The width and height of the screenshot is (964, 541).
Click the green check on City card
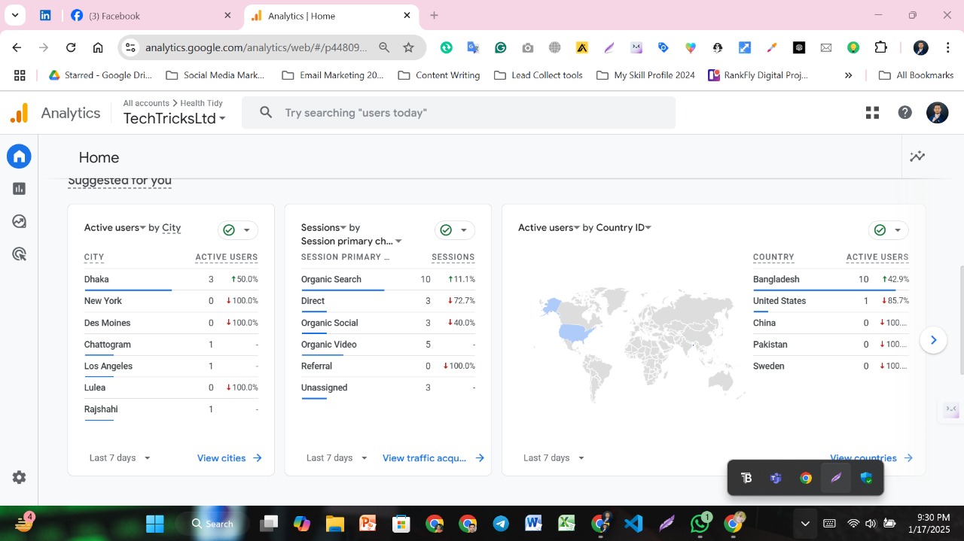(229, 230)
